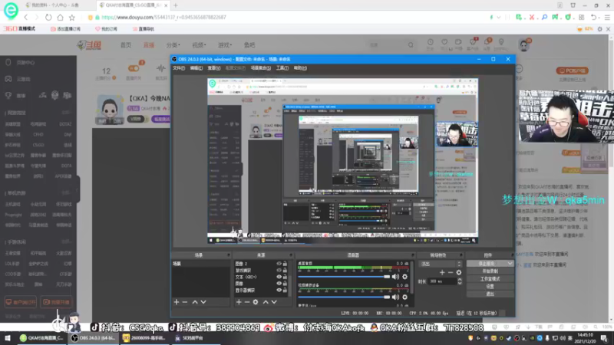Open transition properties gear icon
This screenshot has width=614, height=345.
(458, 272)
